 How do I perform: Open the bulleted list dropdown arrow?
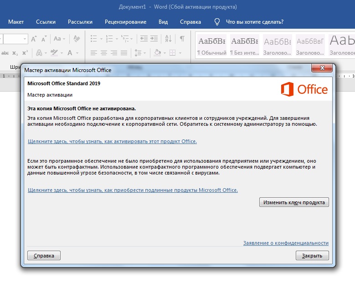(x=100, y=39)
